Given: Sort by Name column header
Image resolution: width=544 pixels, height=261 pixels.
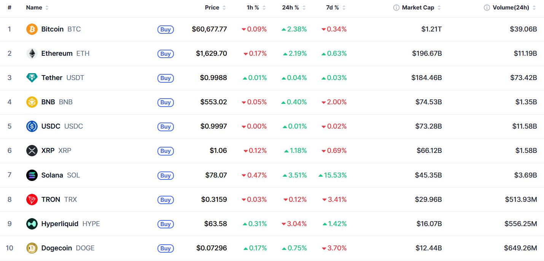Looking at the screenshot, I should pos(37,8).
